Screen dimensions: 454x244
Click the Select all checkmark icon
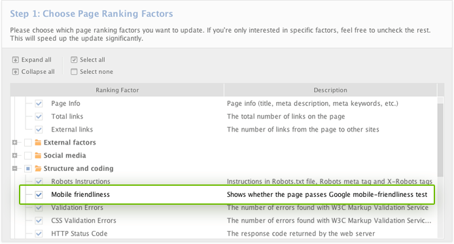click(74, 60)
